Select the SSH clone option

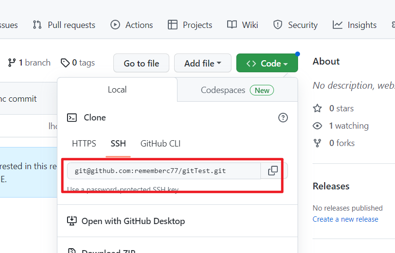click(x=118, y=144)
